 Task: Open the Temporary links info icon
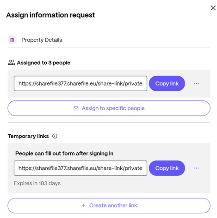pyautogui.click(x=55, y=136)
